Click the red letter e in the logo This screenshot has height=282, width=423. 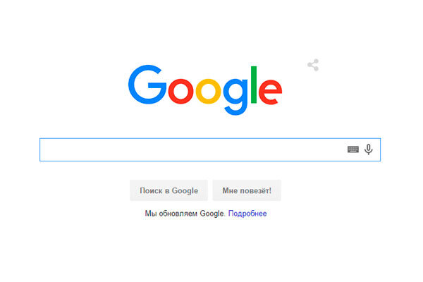click(x=270, y=92)
